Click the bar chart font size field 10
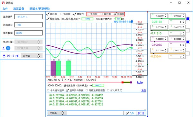193x117 pixels. point(118,19)
